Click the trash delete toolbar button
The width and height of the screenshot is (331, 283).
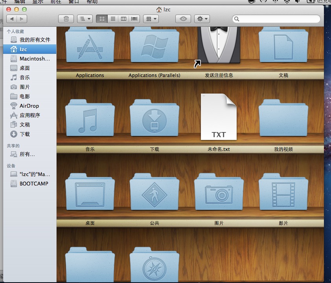(x=66, y=19)
